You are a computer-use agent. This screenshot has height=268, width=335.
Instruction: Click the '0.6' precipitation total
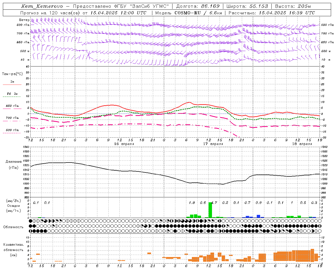(x=203, y=203)
